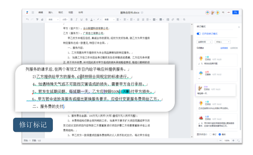Screen dimensions: 253x155
Task: Click the insert image icon
Action: tap(168, 20)
